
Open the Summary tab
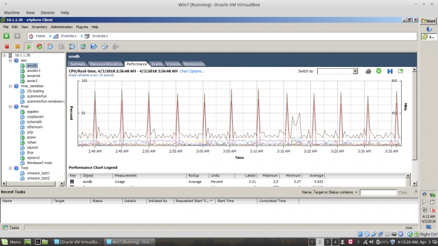coord(78,64)
